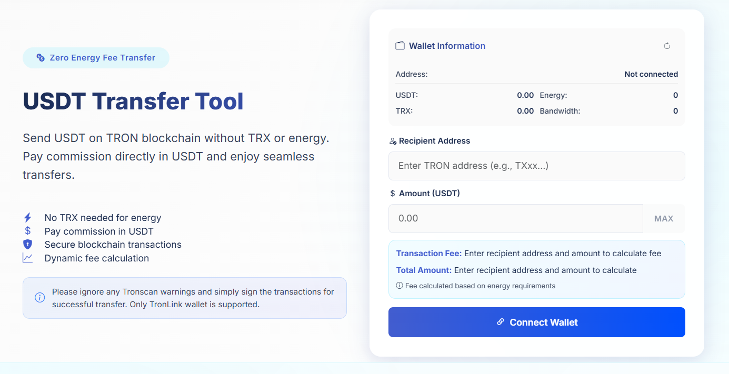Click the shield icon beside Secure blockchain transactions
729x374 pixels.
click(28, 245)
